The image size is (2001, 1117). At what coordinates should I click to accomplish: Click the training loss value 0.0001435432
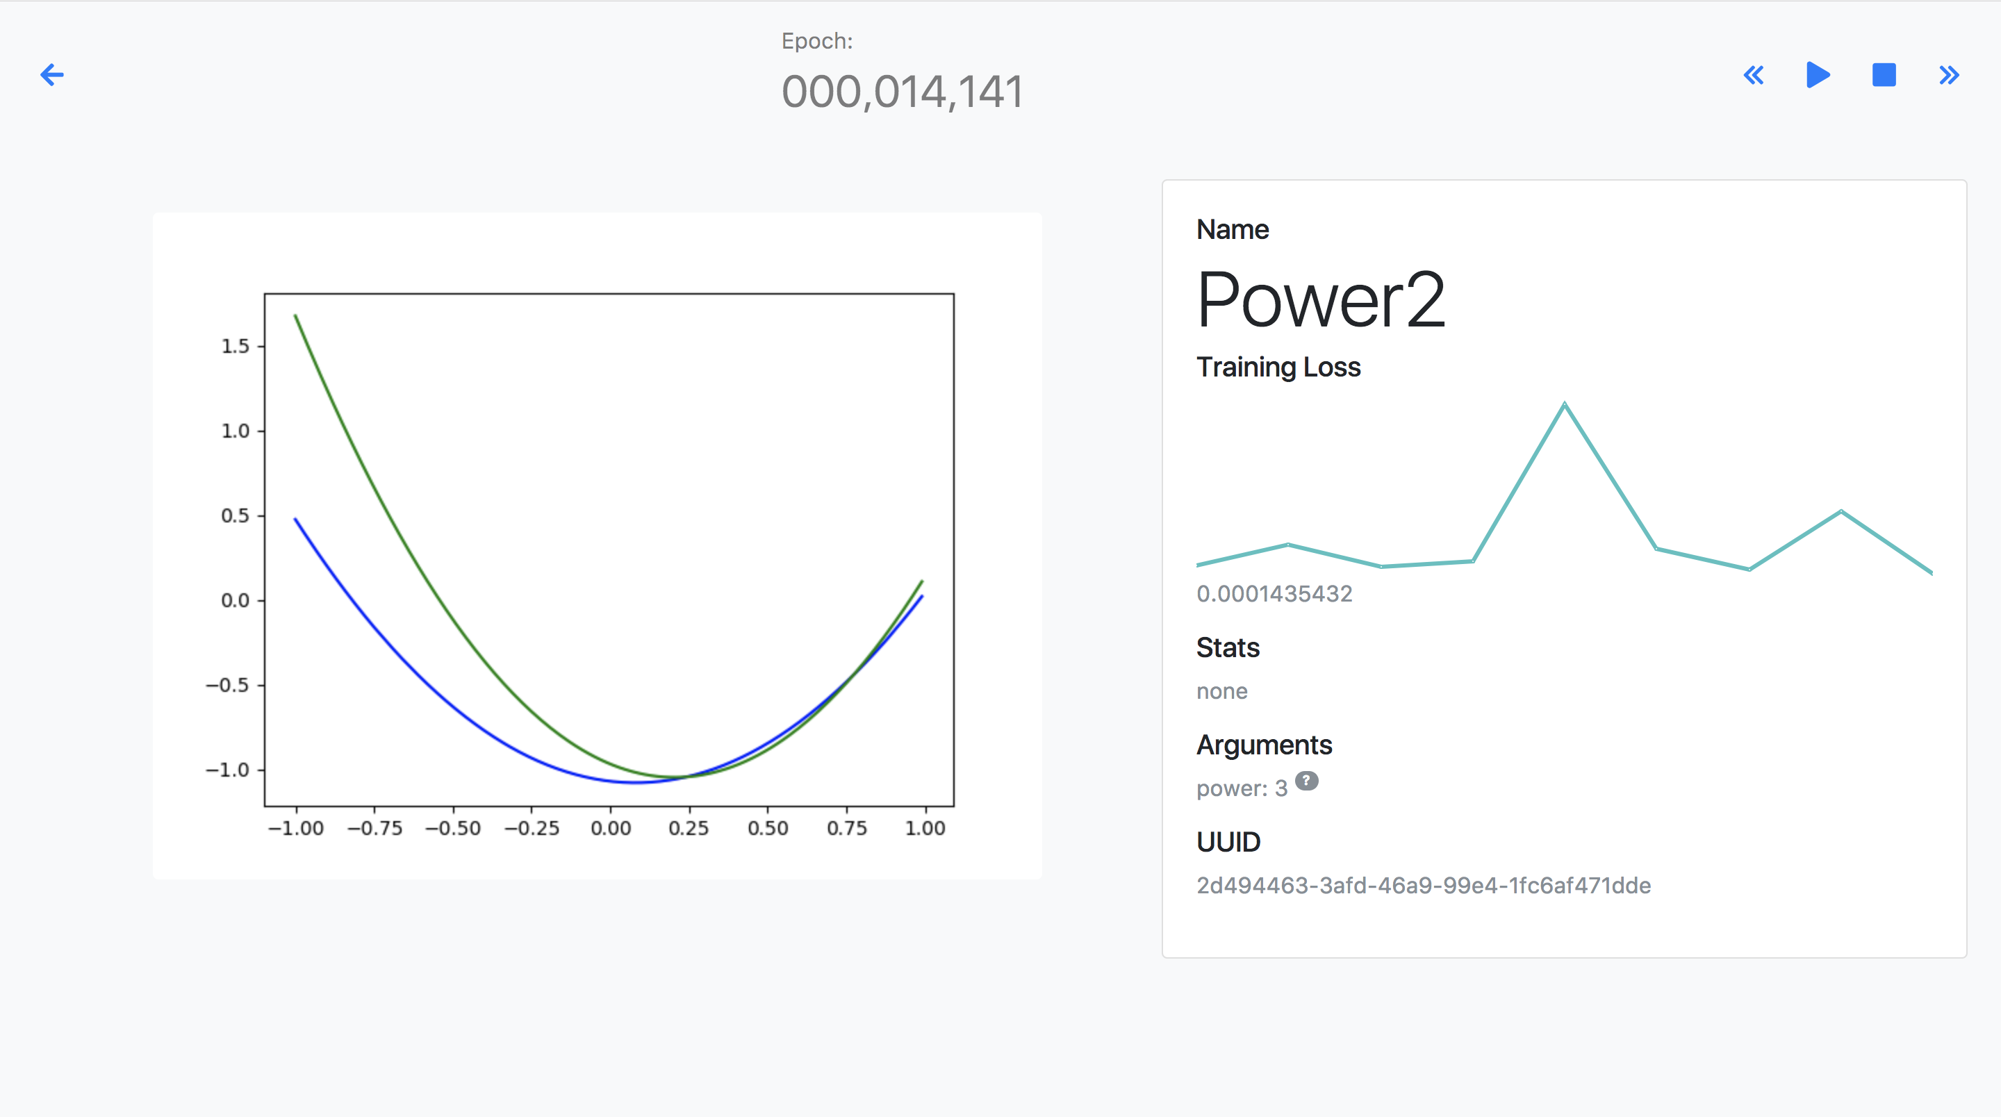[x=1274, y=593]
